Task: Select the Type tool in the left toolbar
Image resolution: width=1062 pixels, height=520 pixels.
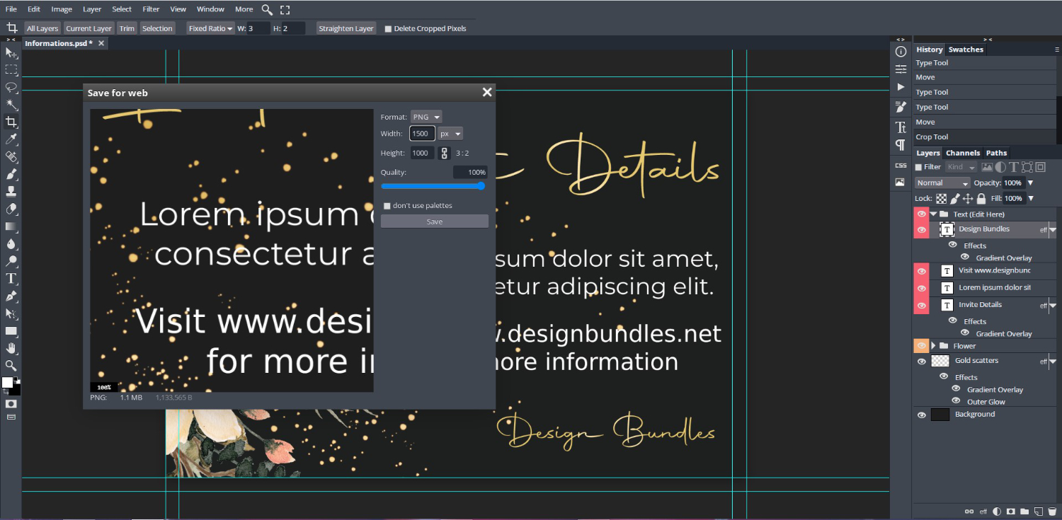Action: coord(11,279)
